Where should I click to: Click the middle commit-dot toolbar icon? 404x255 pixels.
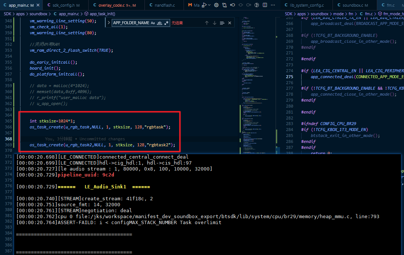click(241, 5)
